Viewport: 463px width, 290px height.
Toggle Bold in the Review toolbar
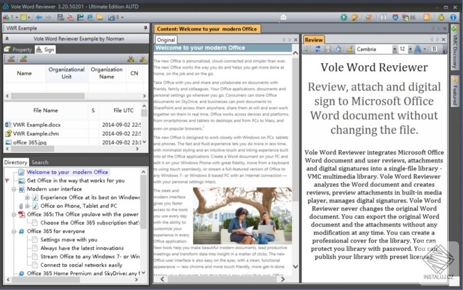click(x=434, y=49)
